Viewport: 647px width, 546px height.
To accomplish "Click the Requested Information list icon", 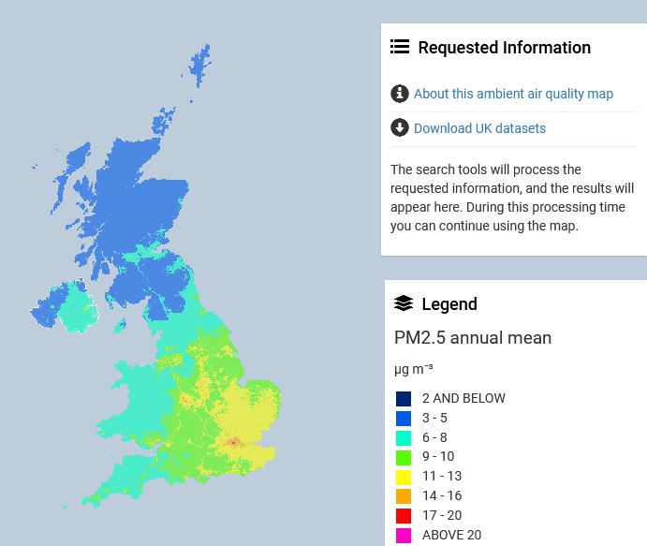I will 400,47.
